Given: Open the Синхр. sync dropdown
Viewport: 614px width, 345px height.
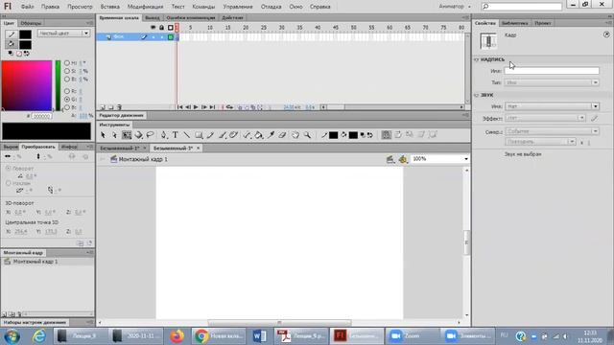Looking at the screenshot, I should tap(552, 131).
